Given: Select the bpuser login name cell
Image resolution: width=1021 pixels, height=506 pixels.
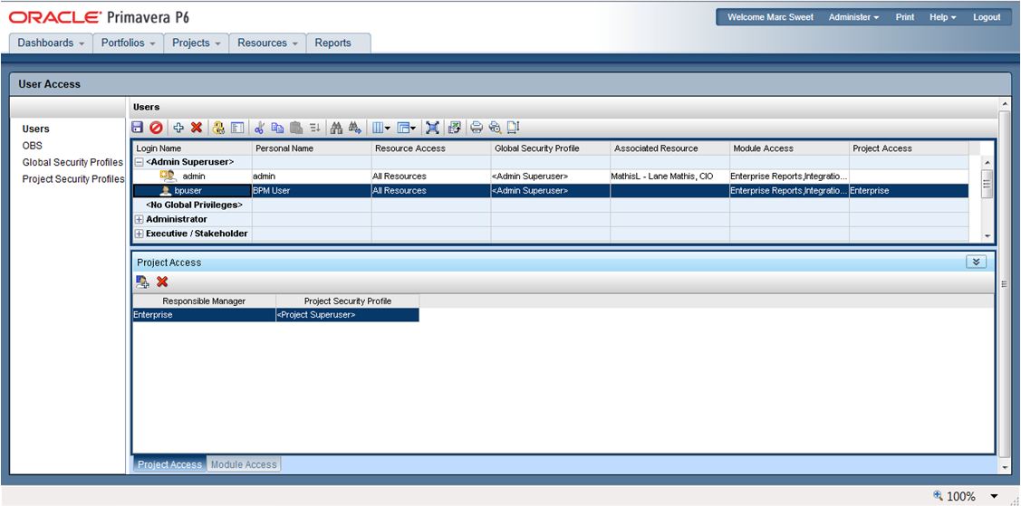Looking at the screenshot, I should [x=193, y=191].
